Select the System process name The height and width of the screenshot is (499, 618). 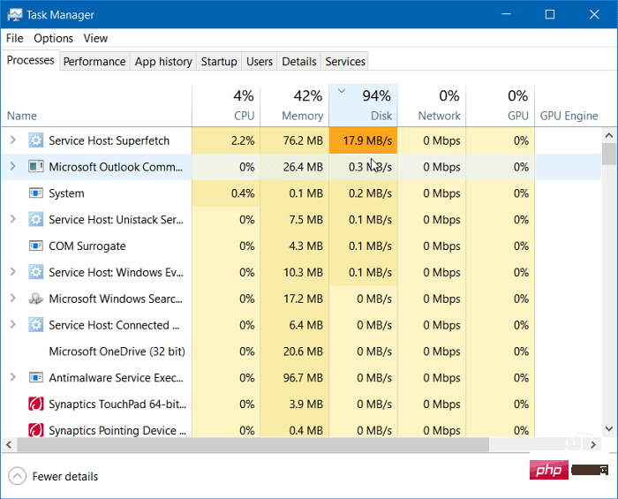pos(66,193)
